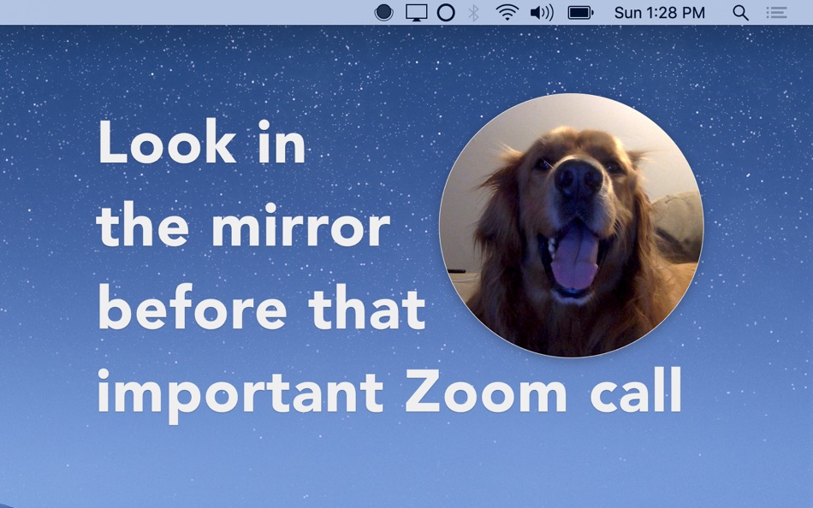Open the AirPlay display menu icon

pyautogui.click(x=417, y=13)
